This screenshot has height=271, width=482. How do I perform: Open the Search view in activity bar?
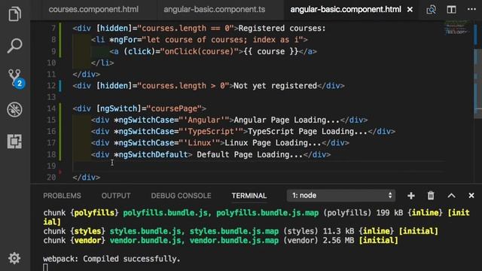pyautogui.click(x=14, y=46)
